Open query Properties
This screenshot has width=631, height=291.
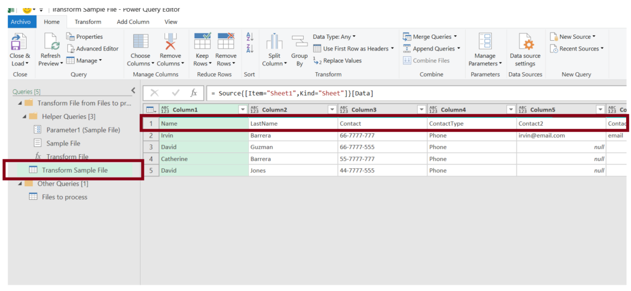point(85,36)
